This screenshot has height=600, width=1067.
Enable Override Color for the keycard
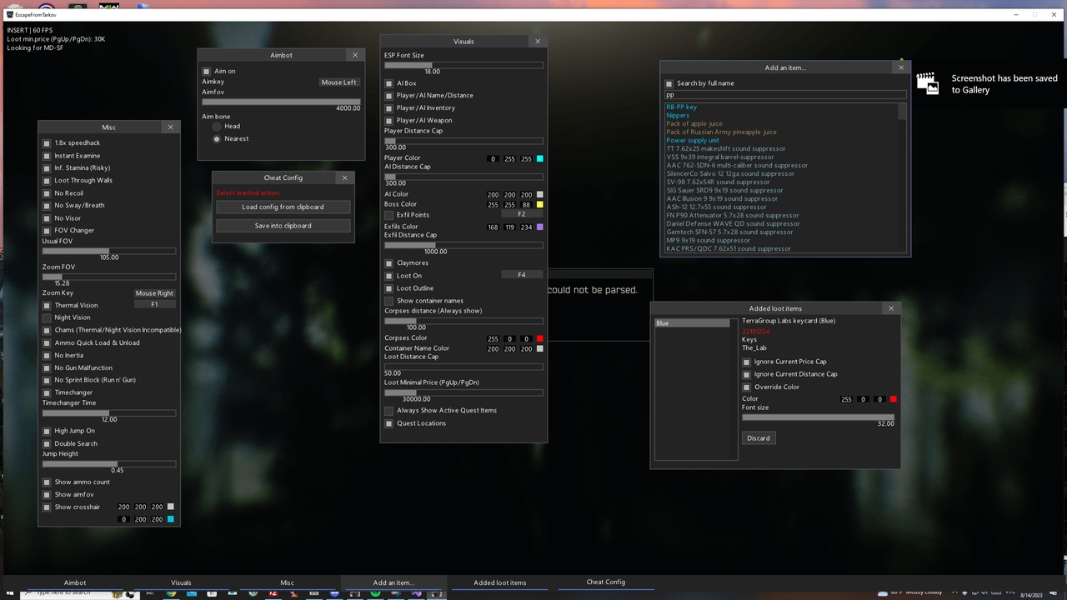coord(746,387)
